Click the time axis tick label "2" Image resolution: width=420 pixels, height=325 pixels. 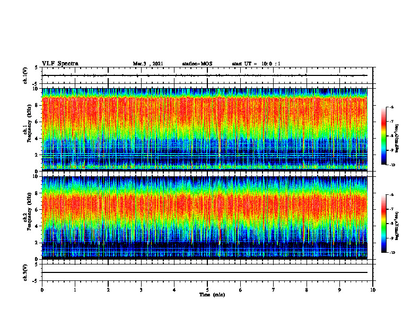point(108,290)
